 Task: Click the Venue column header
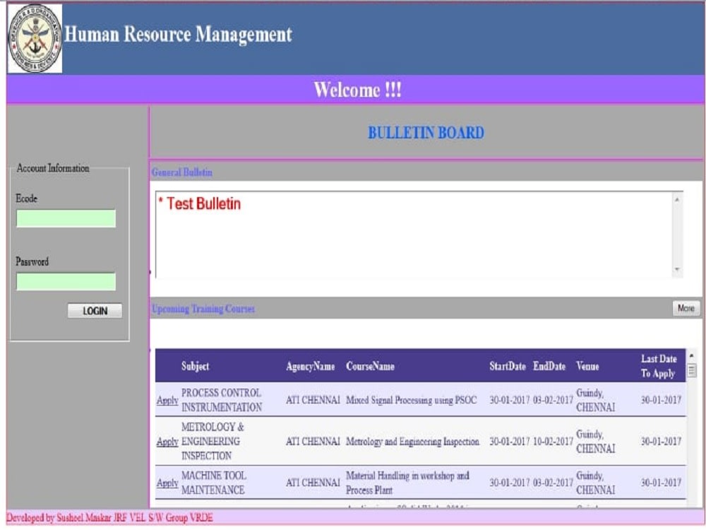(x=587, y=366)
